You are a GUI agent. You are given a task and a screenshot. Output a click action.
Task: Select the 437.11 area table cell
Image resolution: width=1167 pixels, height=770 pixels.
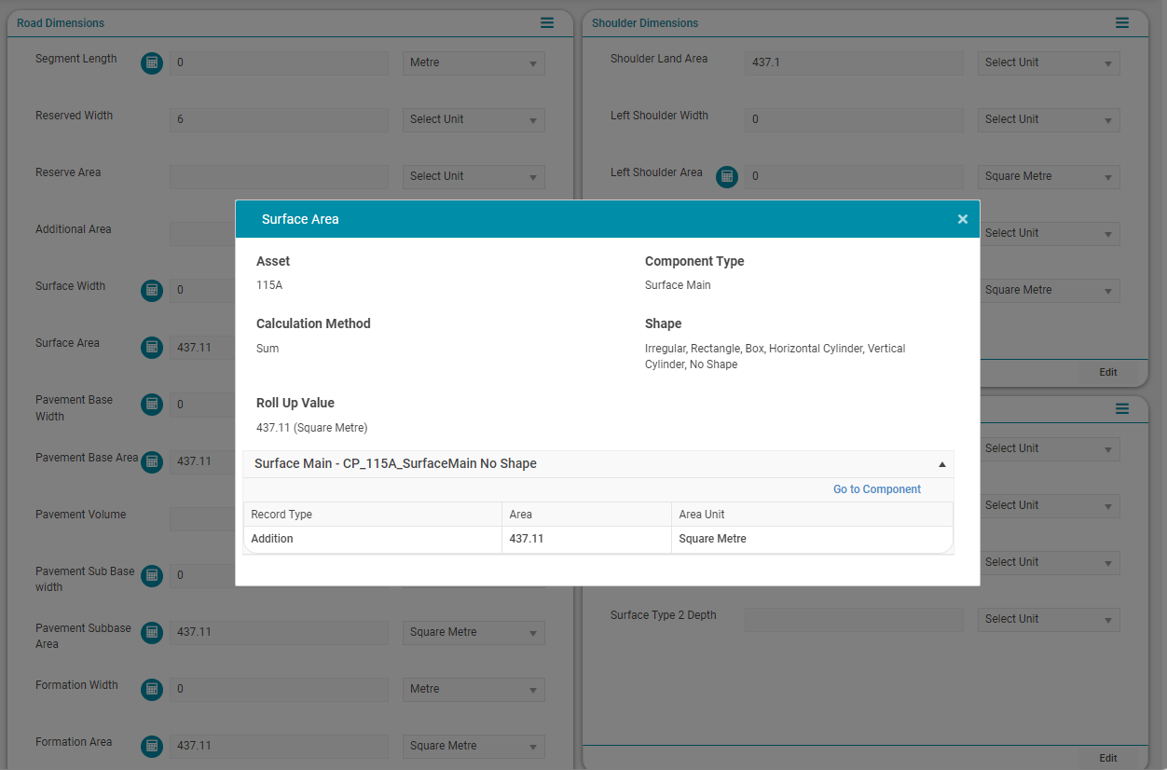[x=586, y=539]
